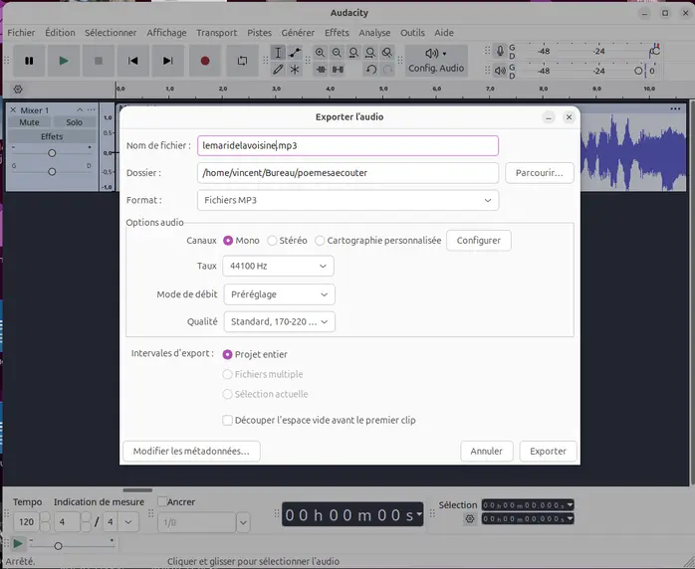Click the Parcourir... button
695x569 pixels.
540,173
